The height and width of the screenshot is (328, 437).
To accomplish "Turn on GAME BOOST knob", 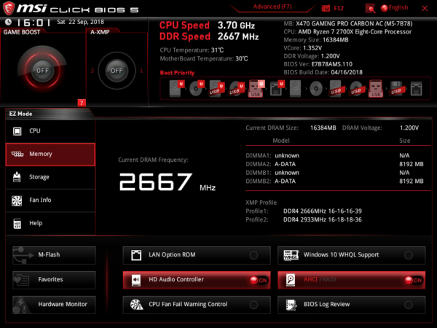I will 42,71.
